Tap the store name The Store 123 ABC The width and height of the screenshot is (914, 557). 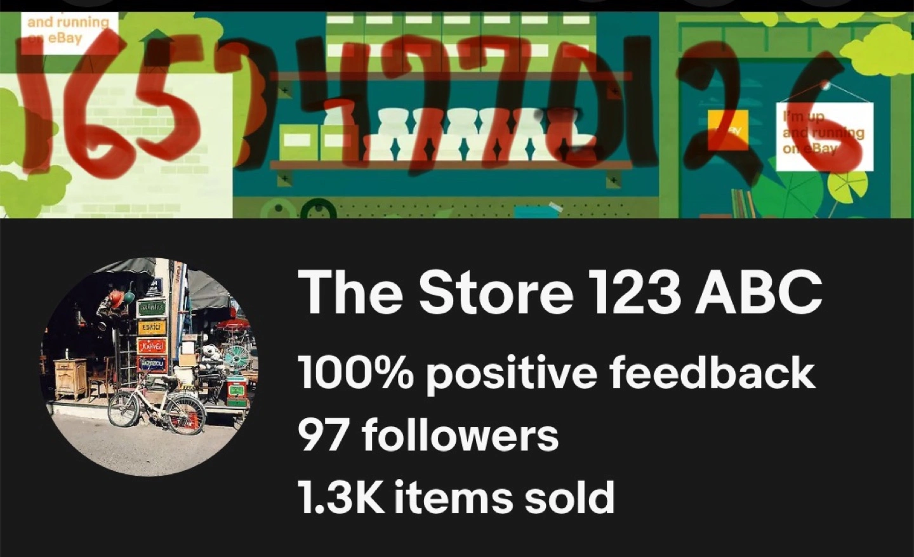tap(560, 292)
